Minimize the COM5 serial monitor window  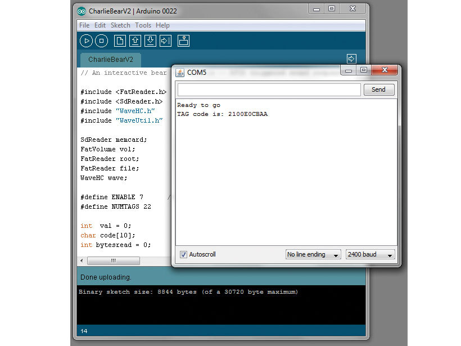(x=349, y=70)
